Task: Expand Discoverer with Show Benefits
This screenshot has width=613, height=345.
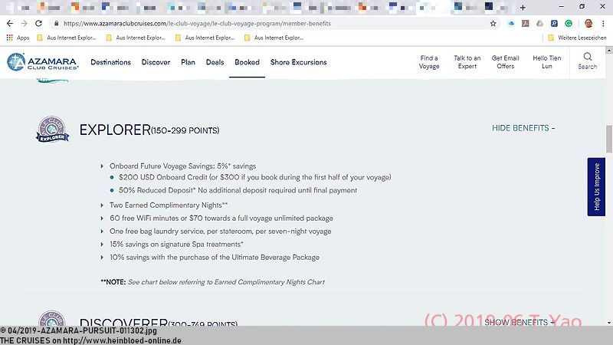Action: (520, 322)
